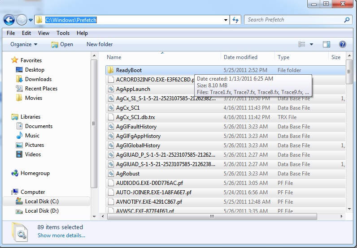This screenshot has width=357, height=248.
Task: Click the Open toolbar button
Action: tap(62, 44)
